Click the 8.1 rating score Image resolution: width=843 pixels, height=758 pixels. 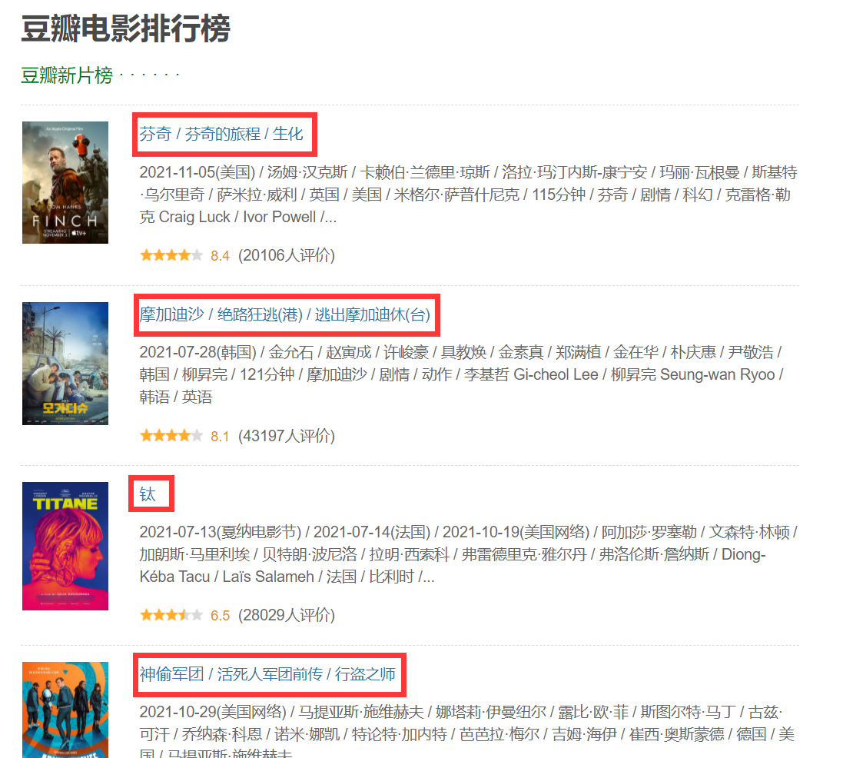[220, 437]
